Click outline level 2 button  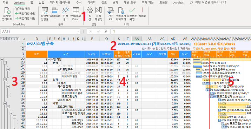click(5, 39)
